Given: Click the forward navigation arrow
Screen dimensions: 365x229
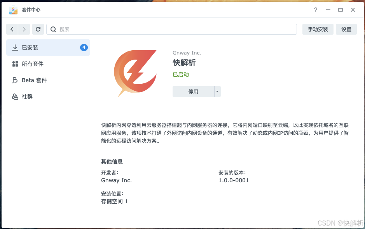Looking at the screenshot, I should pos(24,29).
